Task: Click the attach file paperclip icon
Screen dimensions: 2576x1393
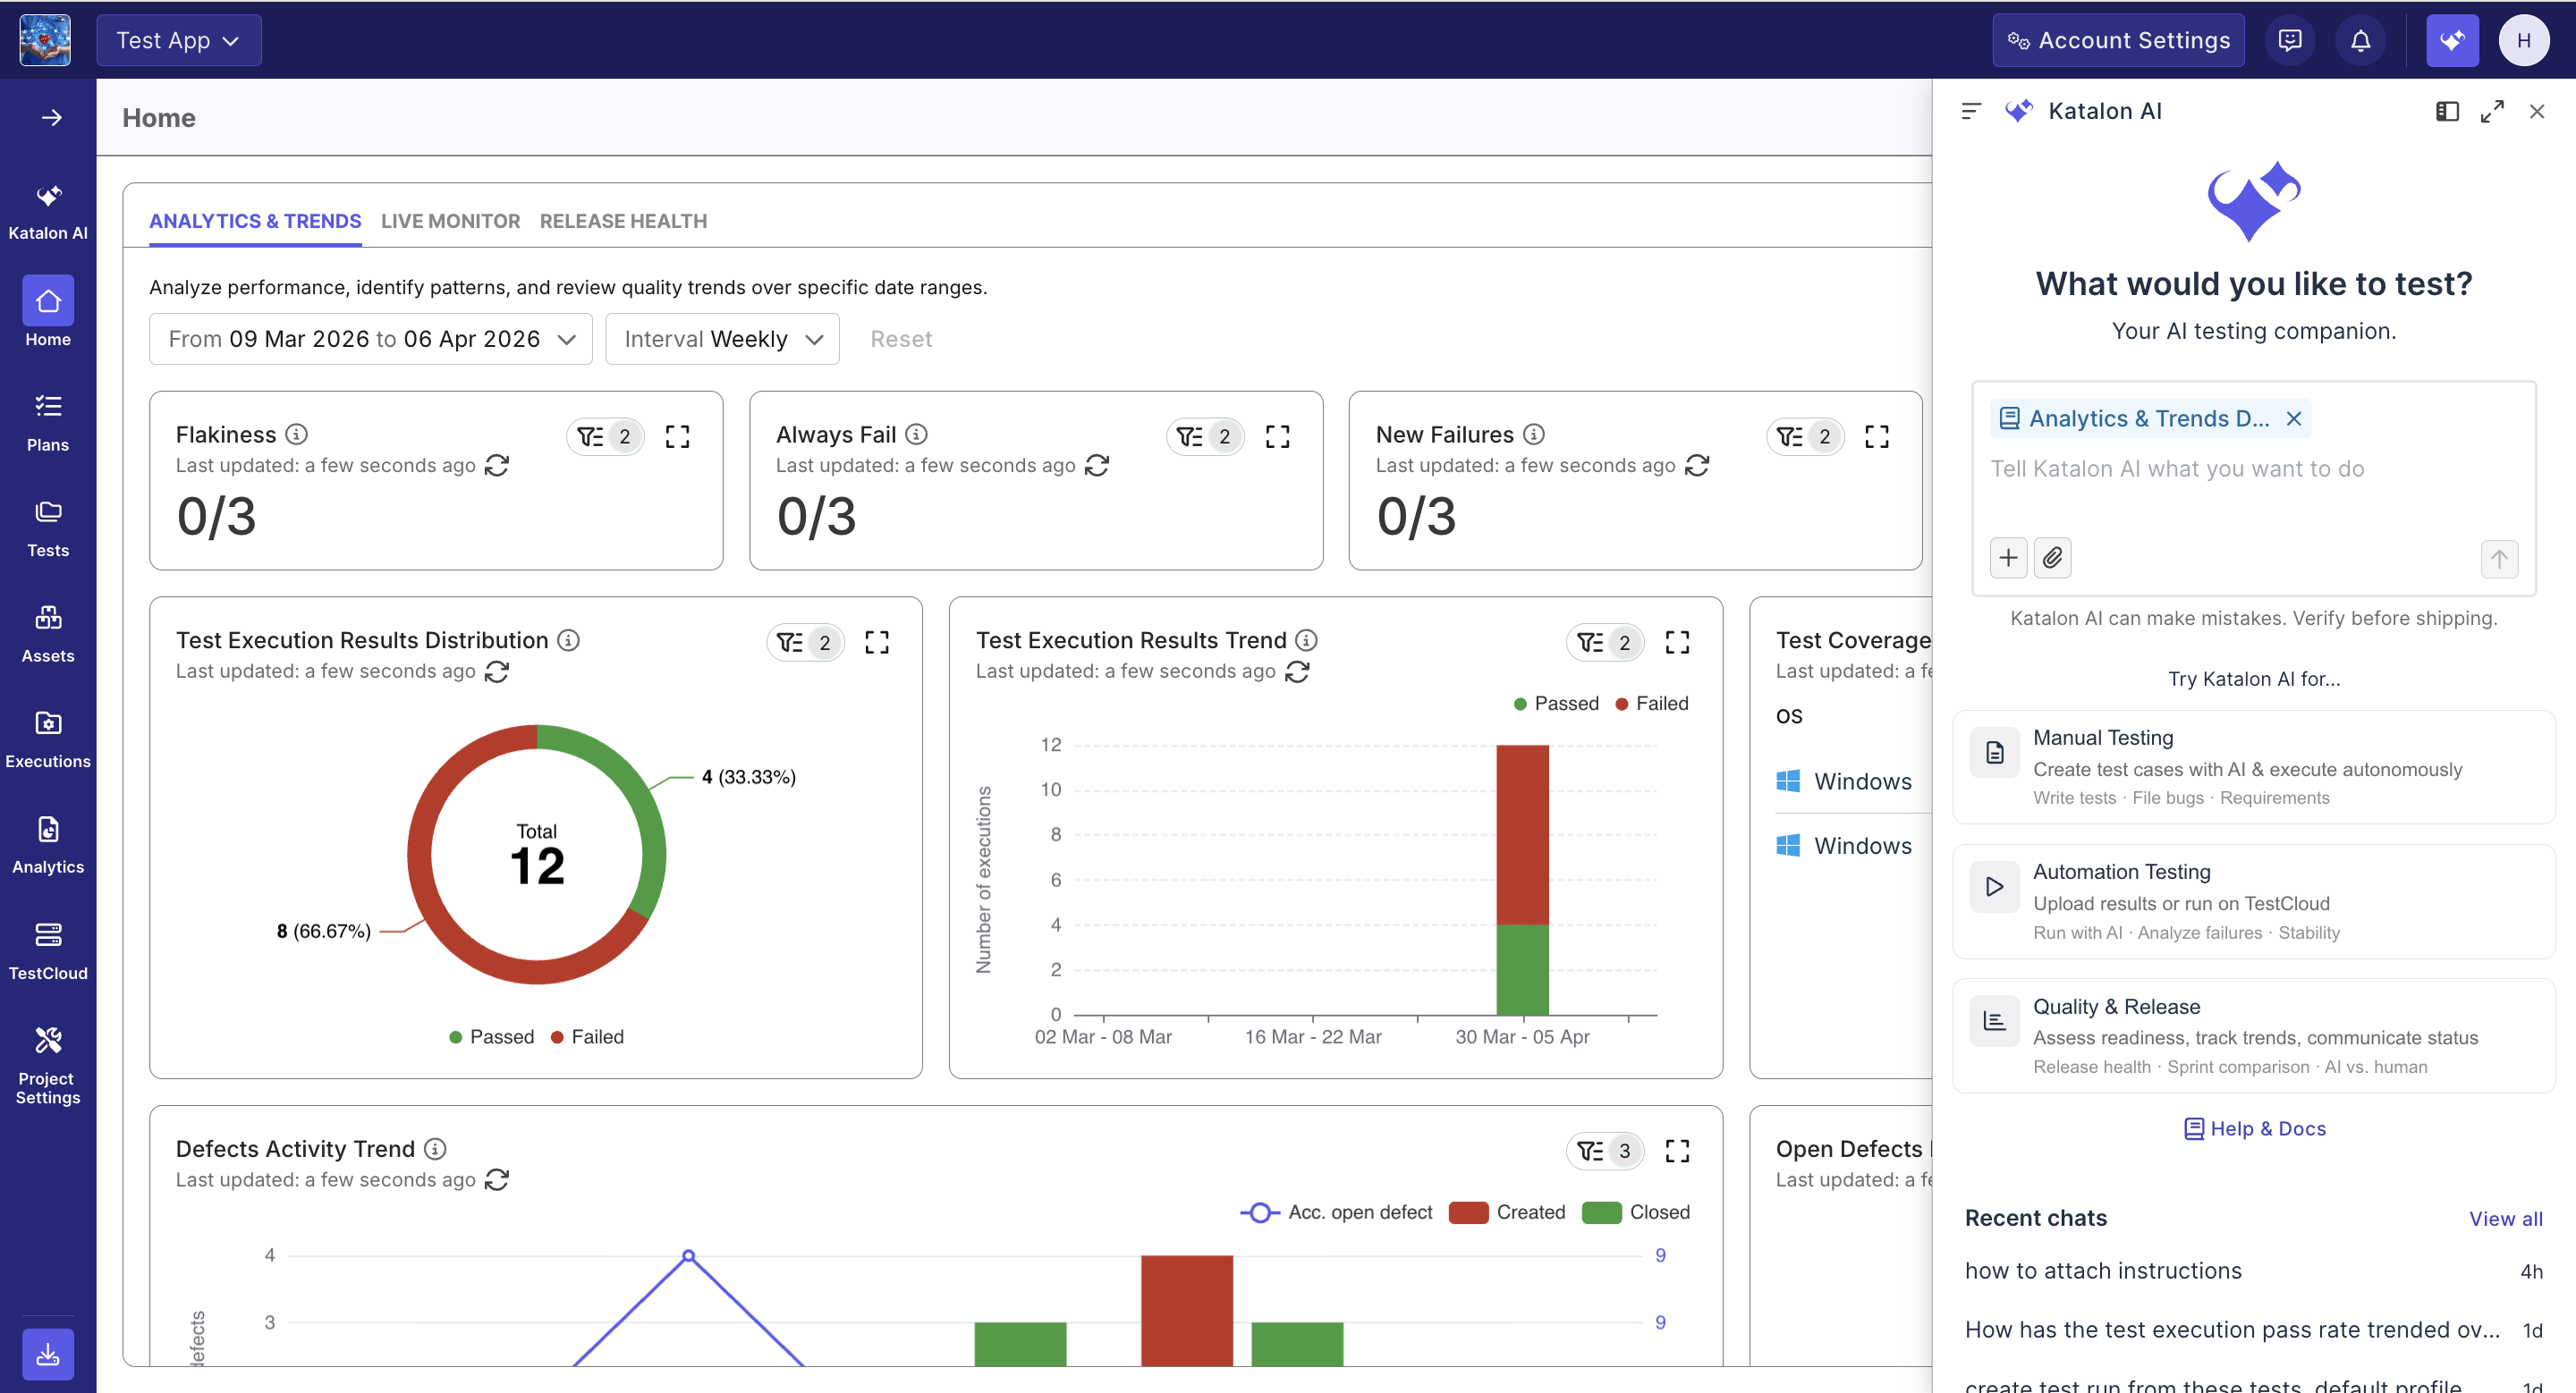Action: pyautogui.click(x=2052, y=558)
